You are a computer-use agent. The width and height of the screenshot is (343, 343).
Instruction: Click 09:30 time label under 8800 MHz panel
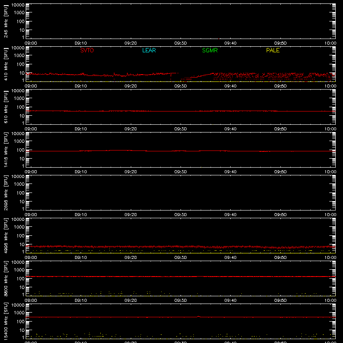pos(181,301)
